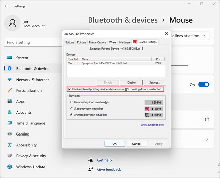
Task: Open Windows Update from the sidebar
Action: click(x=30, y=167)
